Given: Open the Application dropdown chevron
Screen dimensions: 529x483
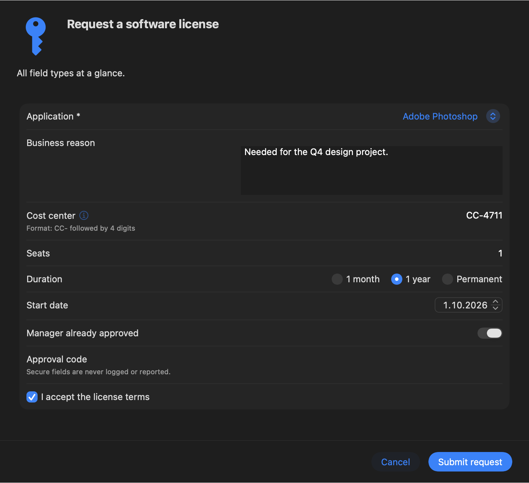Looking at the screenshot, I should click(493, 116).
